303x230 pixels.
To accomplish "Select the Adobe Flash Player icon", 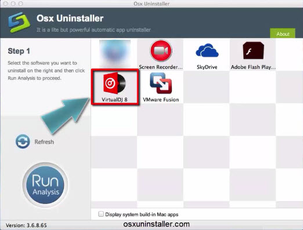I will tap(253, 50).
